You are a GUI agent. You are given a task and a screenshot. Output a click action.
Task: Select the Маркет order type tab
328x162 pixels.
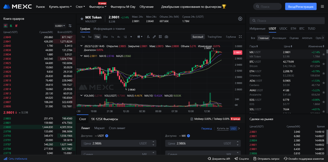pyautogui.click(x=99, y=128)
